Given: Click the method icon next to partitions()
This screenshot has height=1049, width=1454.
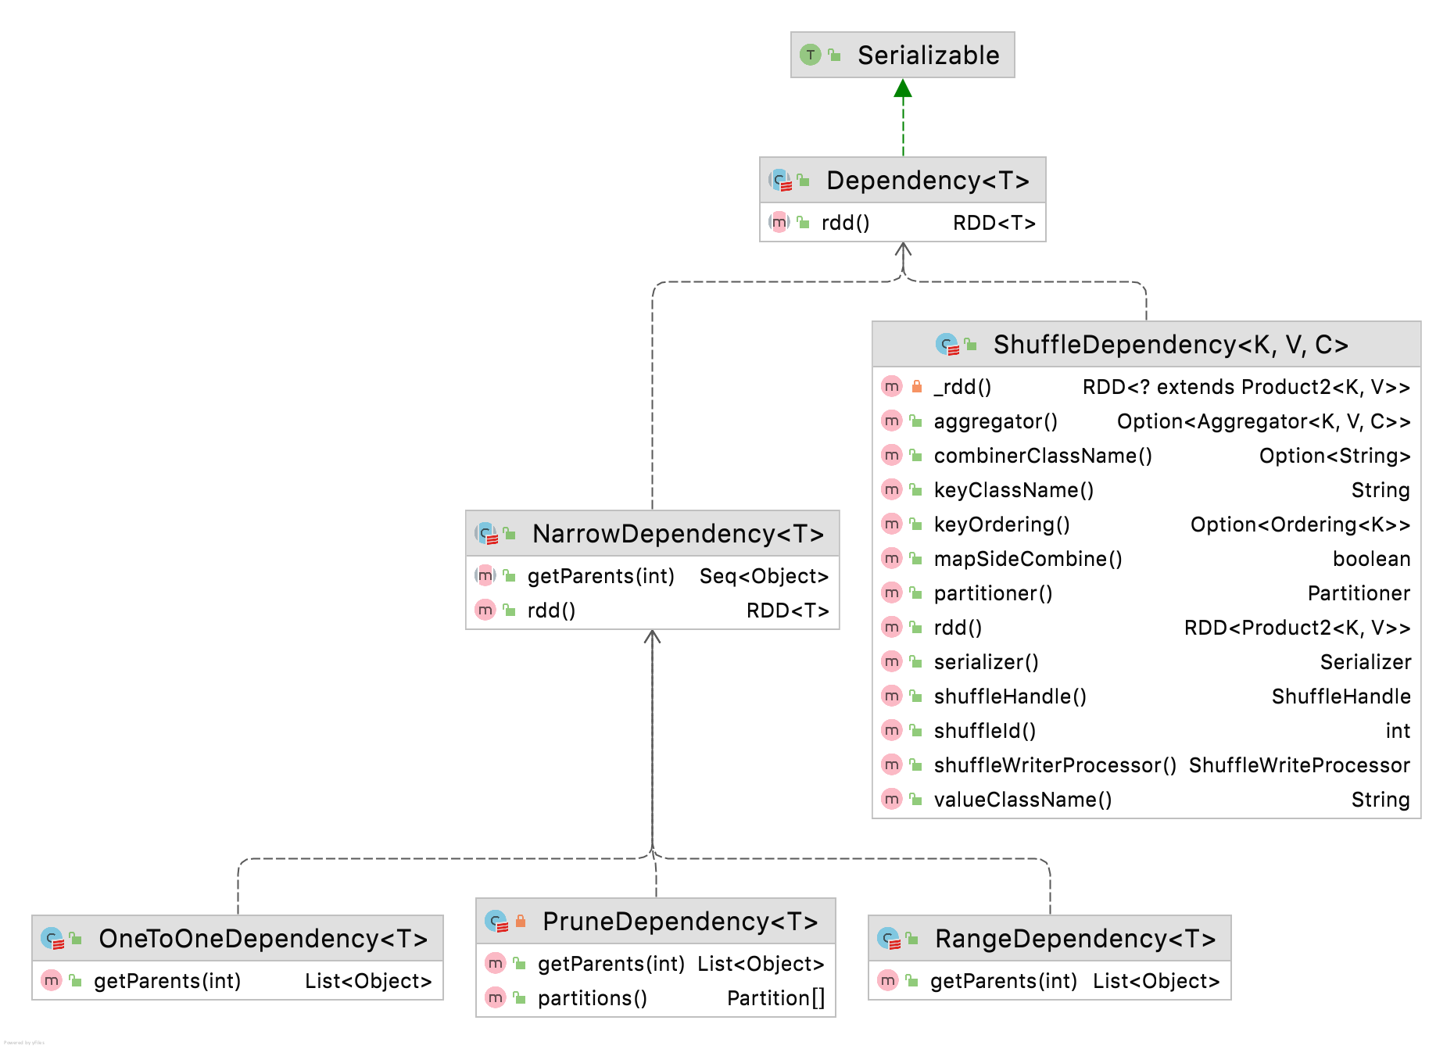Looking at the screenshot, I should pyautogui.click(x=495, y=998).
